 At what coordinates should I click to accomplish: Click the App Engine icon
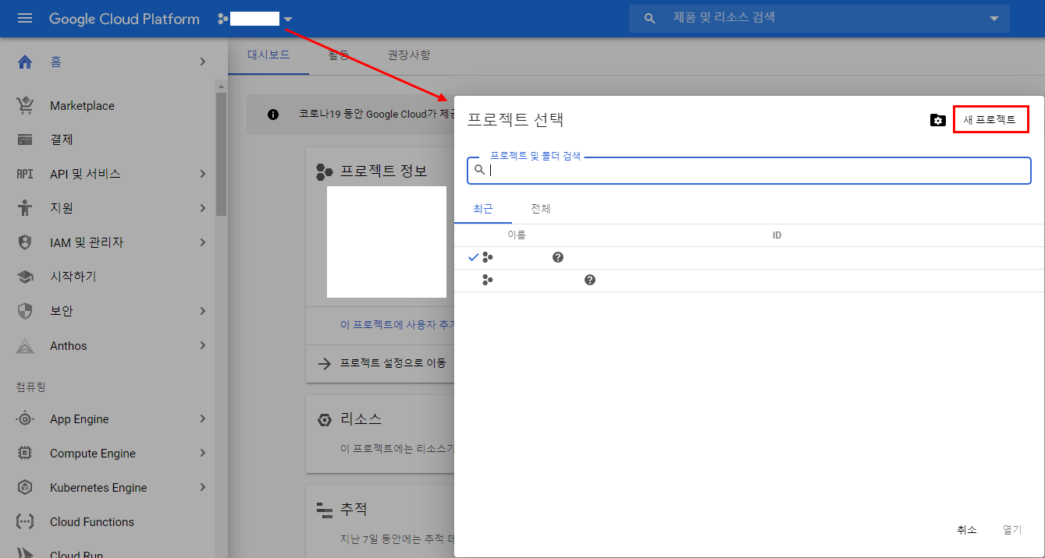tap(25, 419)
